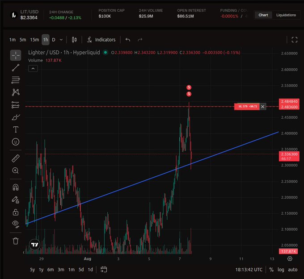Click the Open Interest $86.51M value
Image resolution: width=304 pixels, height=279 pixels.
pos(186,16)
